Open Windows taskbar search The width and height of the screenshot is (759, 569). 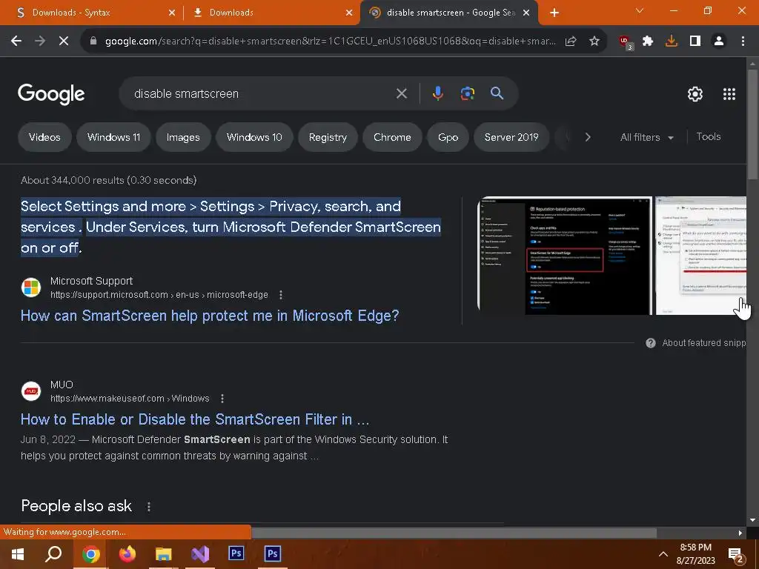coord(53,554)
